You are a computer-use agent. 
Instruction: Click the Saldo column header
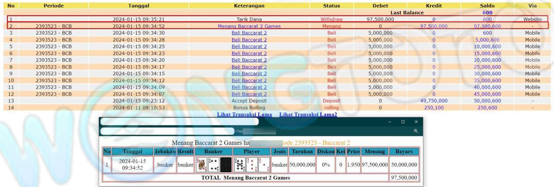point(487,6)
